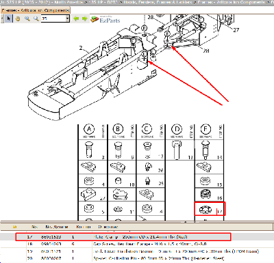274x263 pixels.
Task: Select row 20 Spacer, Oscillation Pin
Action: 137,258
